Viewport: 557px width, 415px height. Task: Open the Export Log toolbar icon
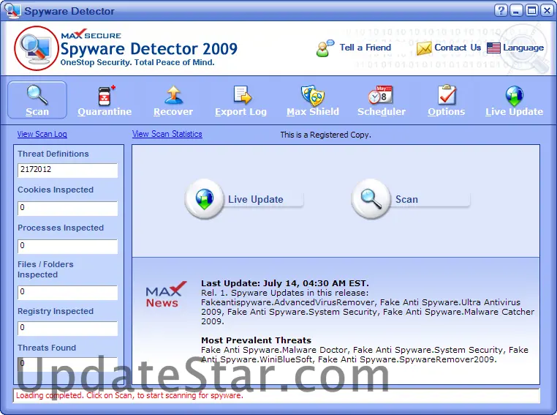coord(242,95)
